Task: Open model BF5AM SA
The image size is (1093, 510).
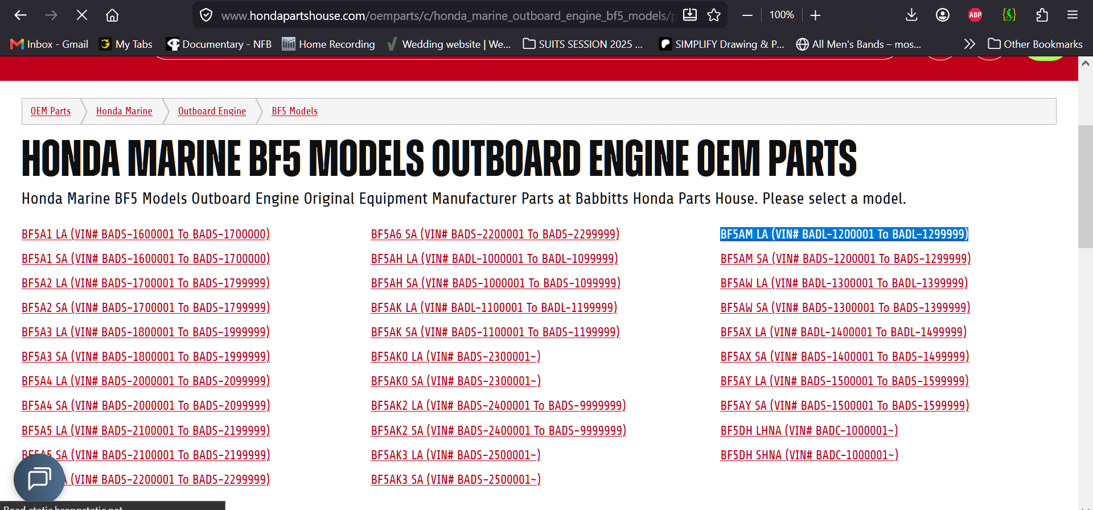Action: tap(845, 258)
